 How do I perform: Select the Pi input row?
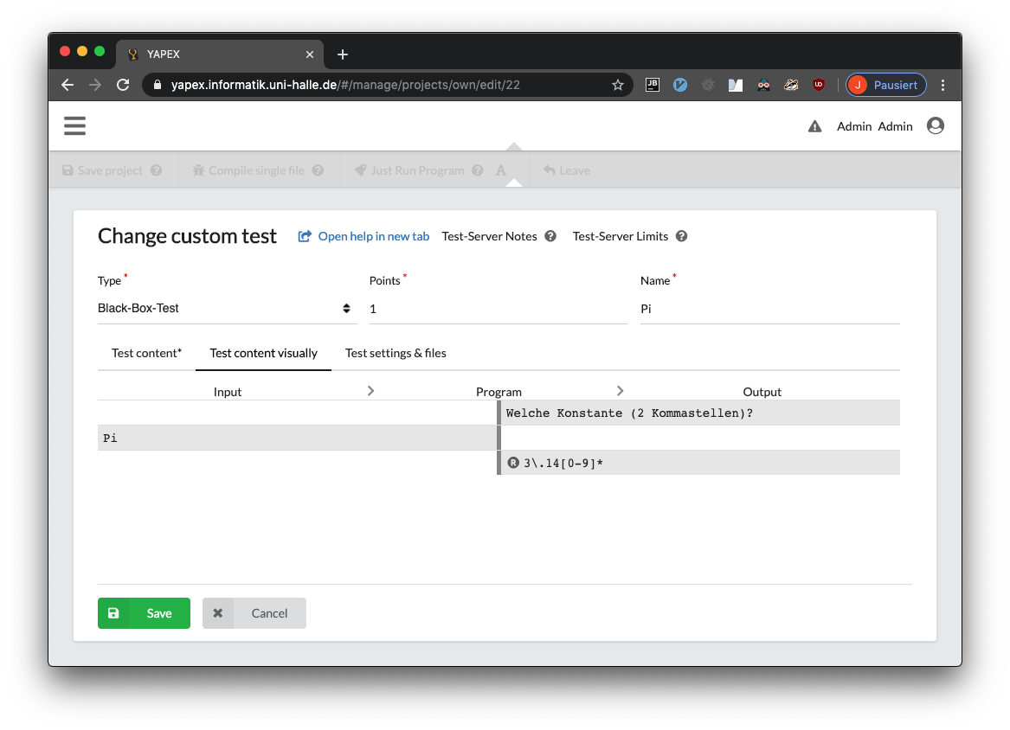296,438
